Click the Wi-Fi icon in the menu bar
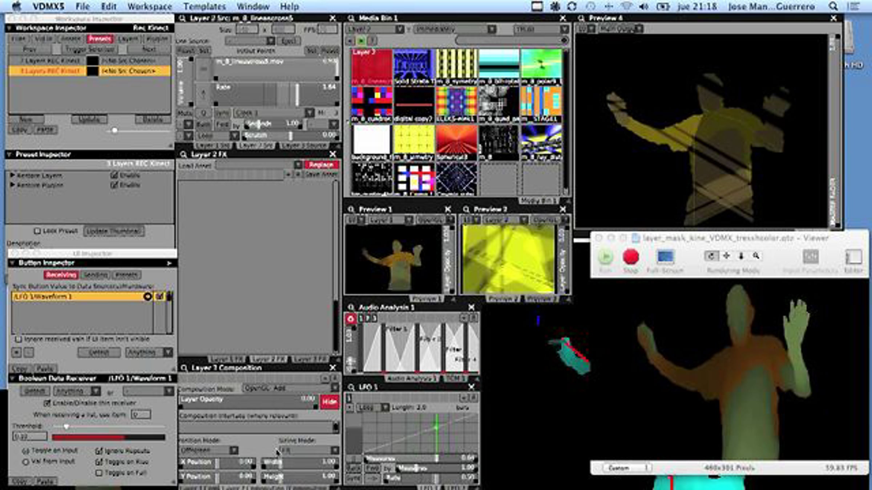872x490 pixels. pos(626,6)
